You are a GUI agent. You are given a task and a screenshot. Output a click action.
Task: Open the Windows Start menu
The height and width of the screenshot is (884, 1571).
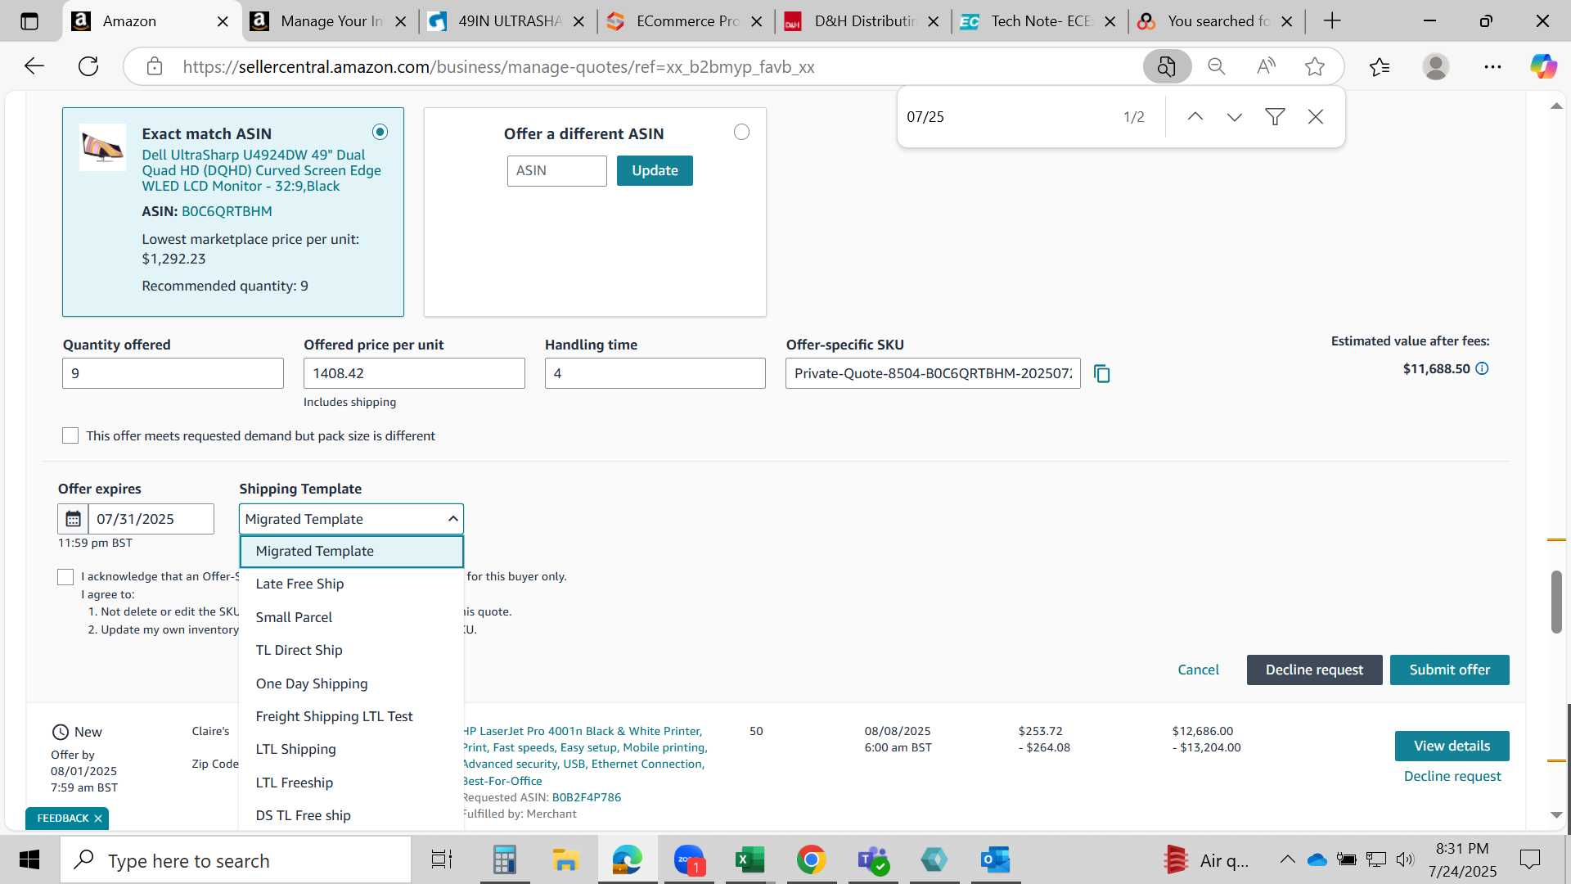click(x=29, y=860)
